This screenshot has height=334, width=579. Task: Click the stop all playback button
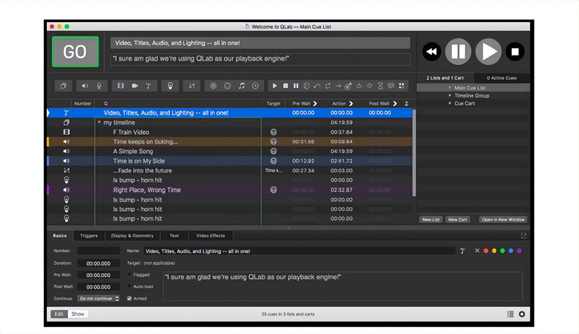click(515, 52)
